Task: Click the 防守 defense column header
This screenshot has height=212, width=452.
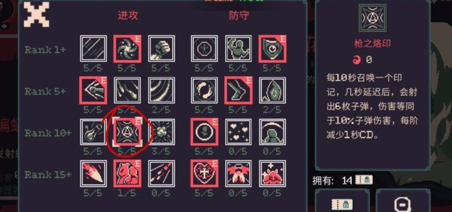Action: [x=239, y=15]
